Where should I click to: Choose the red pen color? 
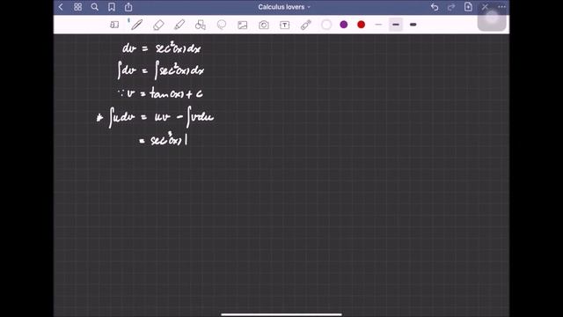(x=362, y=25)
